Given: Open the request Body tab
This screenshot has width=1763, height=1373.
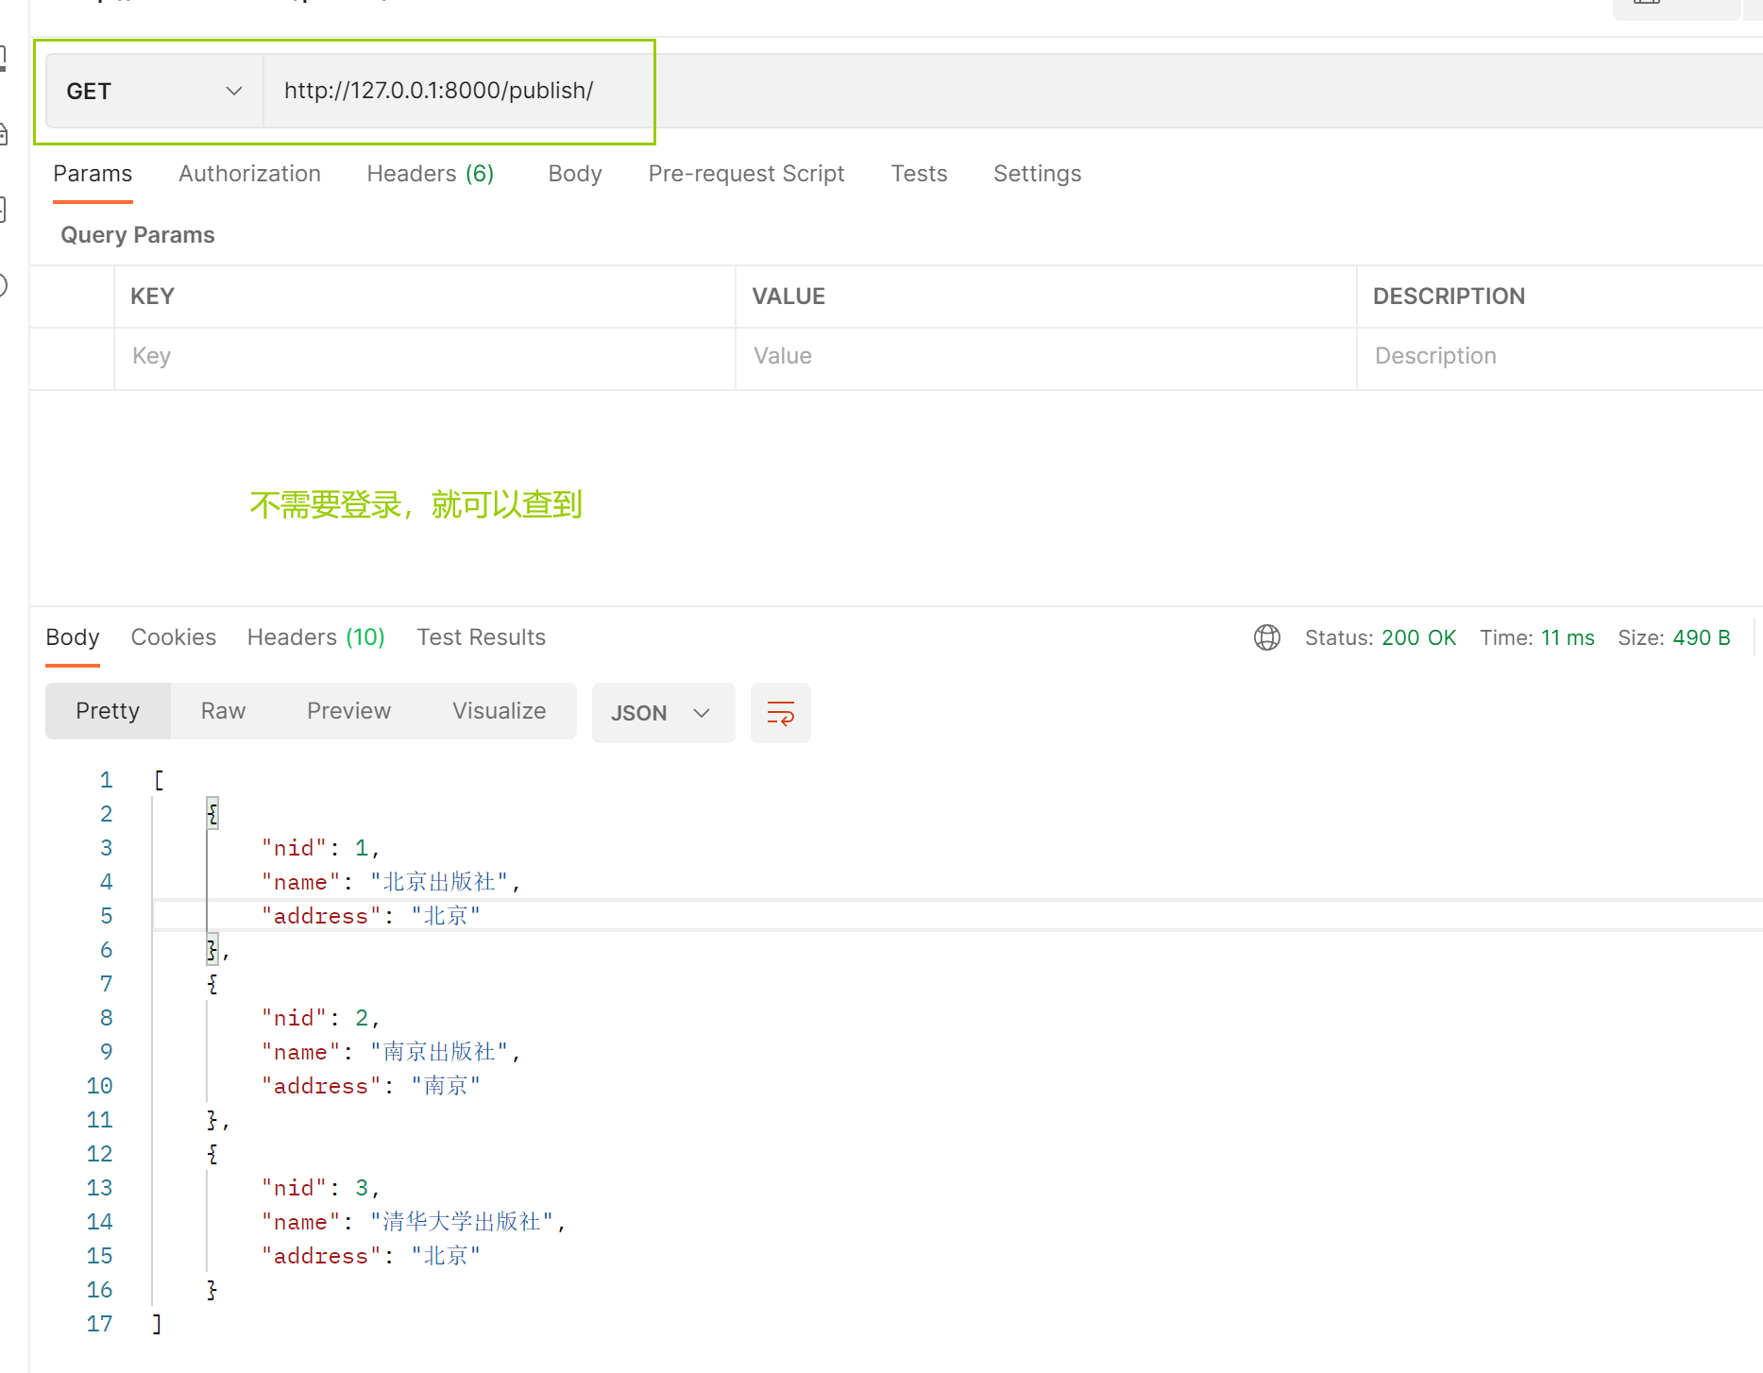Looking at the screenshot, I should click(x=574, y=174).
